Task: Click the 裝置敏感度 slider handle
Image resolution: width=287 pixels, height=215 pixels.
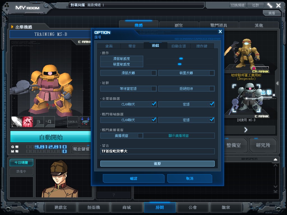Action: pyautogui.click(x=180, y=64)
